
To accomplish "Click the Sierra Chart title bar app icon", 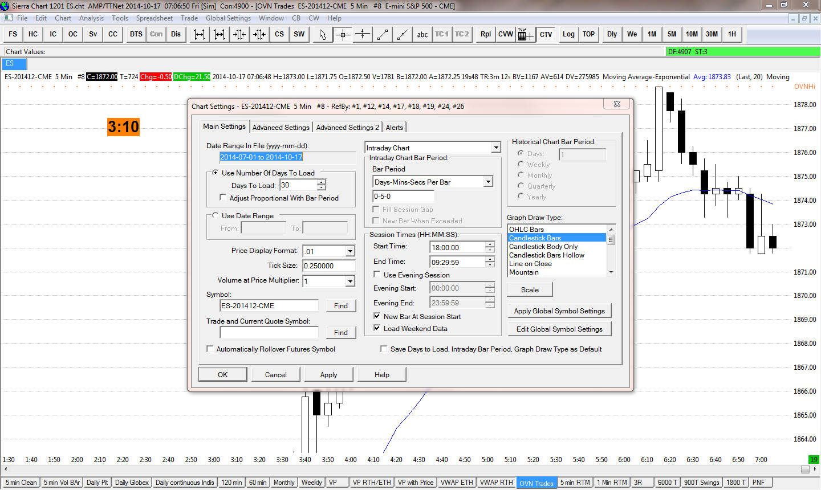I will [x=5, y=6].
